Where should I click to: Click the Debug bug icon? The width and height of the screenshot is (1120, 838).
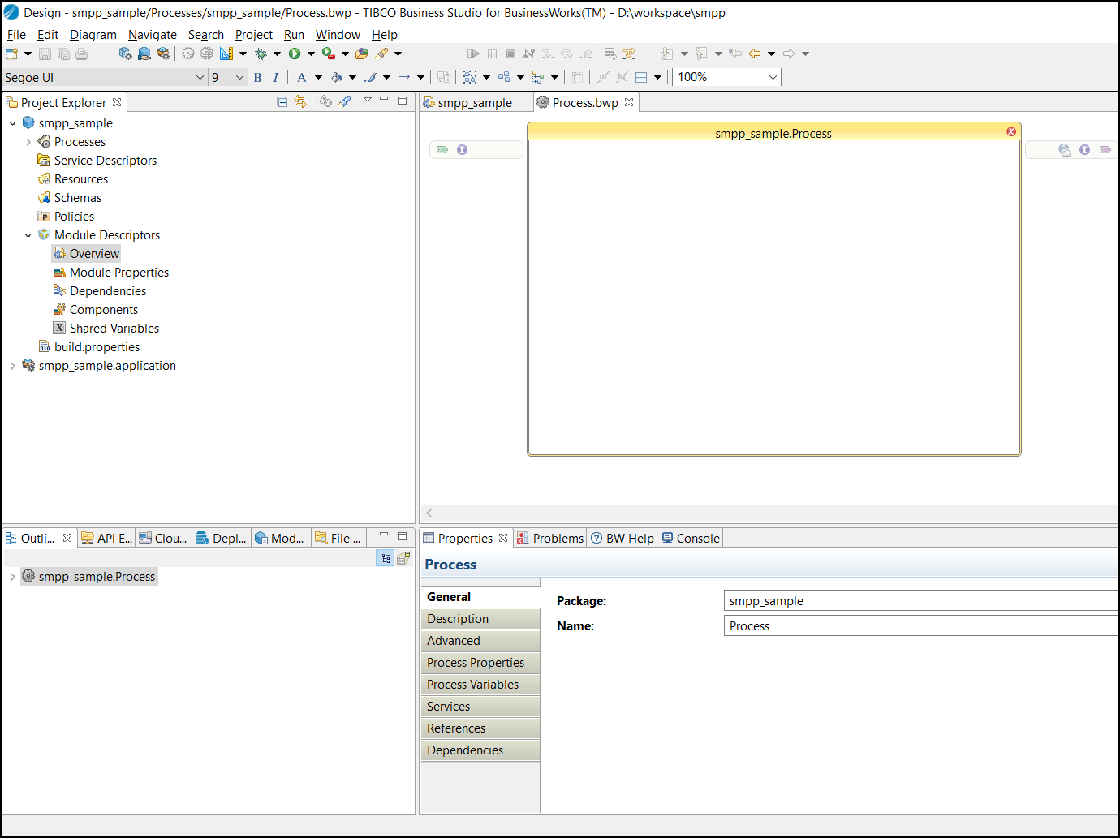[261, 54]
